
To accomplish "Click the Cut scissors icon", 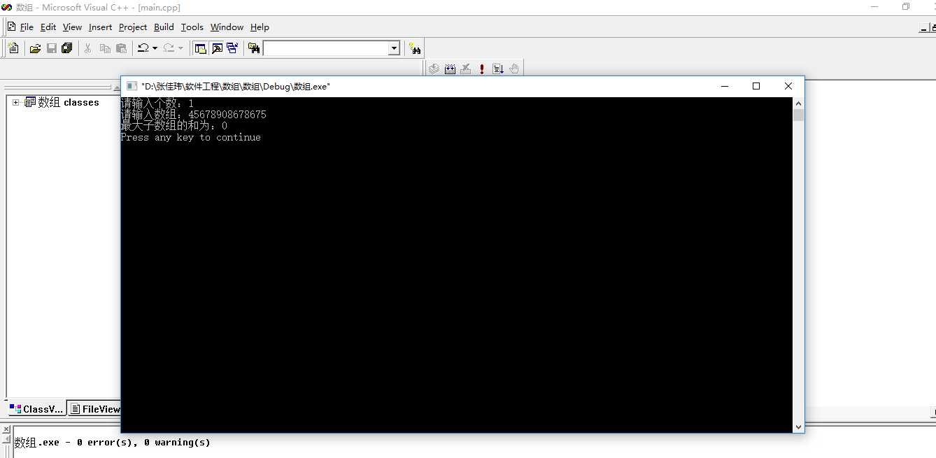I will pos(88,48).
